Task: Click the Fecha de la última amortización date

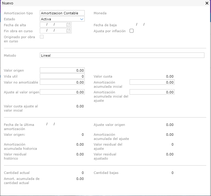Action: pos(51,124)
